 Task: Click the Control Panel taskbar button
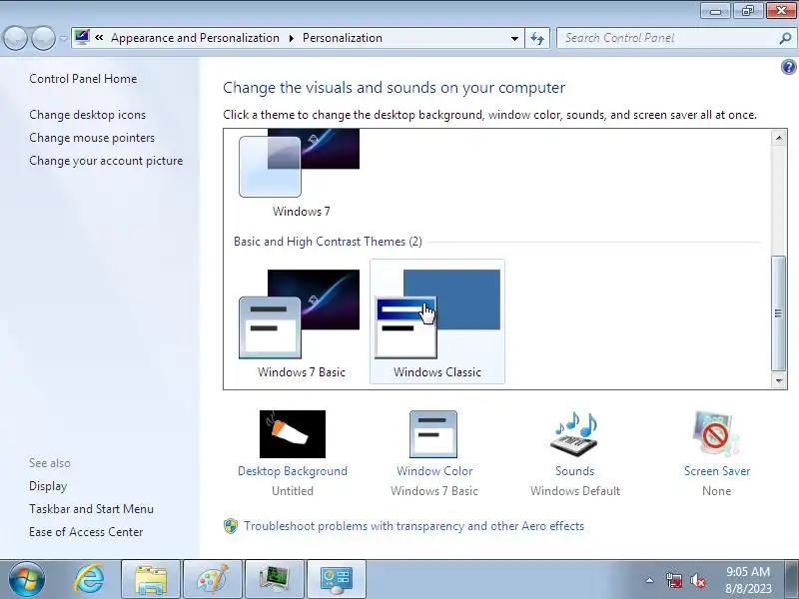tap(337, 579)
